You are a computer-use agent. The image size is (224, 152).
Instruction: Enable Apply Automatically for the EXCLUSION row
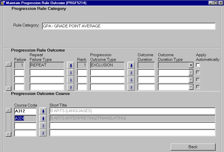coord(198,65)
